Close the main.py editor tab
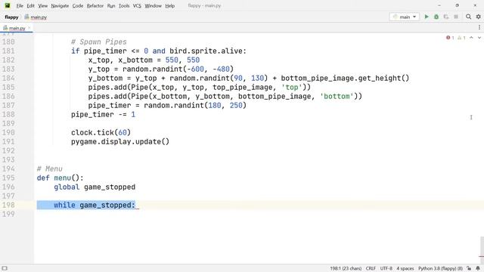 29,28
